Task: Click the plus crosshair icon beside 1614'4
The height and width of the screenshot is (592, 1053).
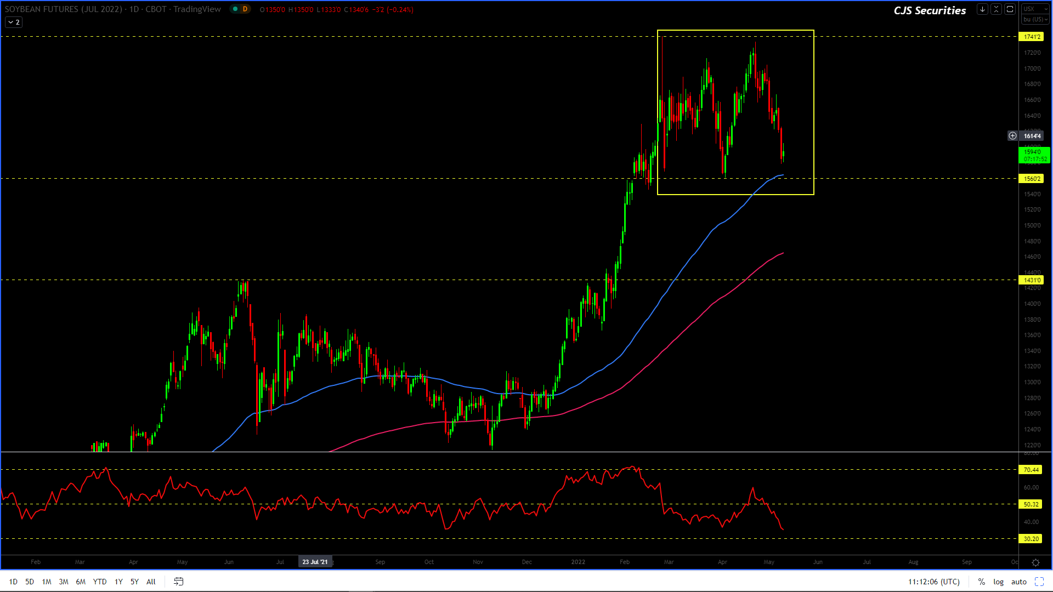Action: (1012, 136)
